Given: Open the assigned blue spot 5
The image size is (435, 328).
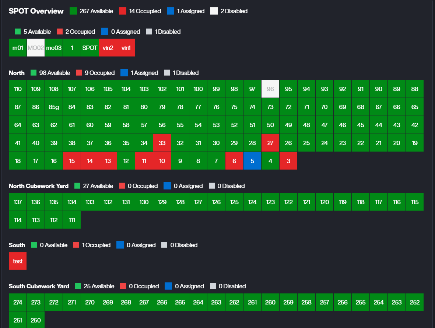Looking at the screenshot, I should tap(252, 161).
